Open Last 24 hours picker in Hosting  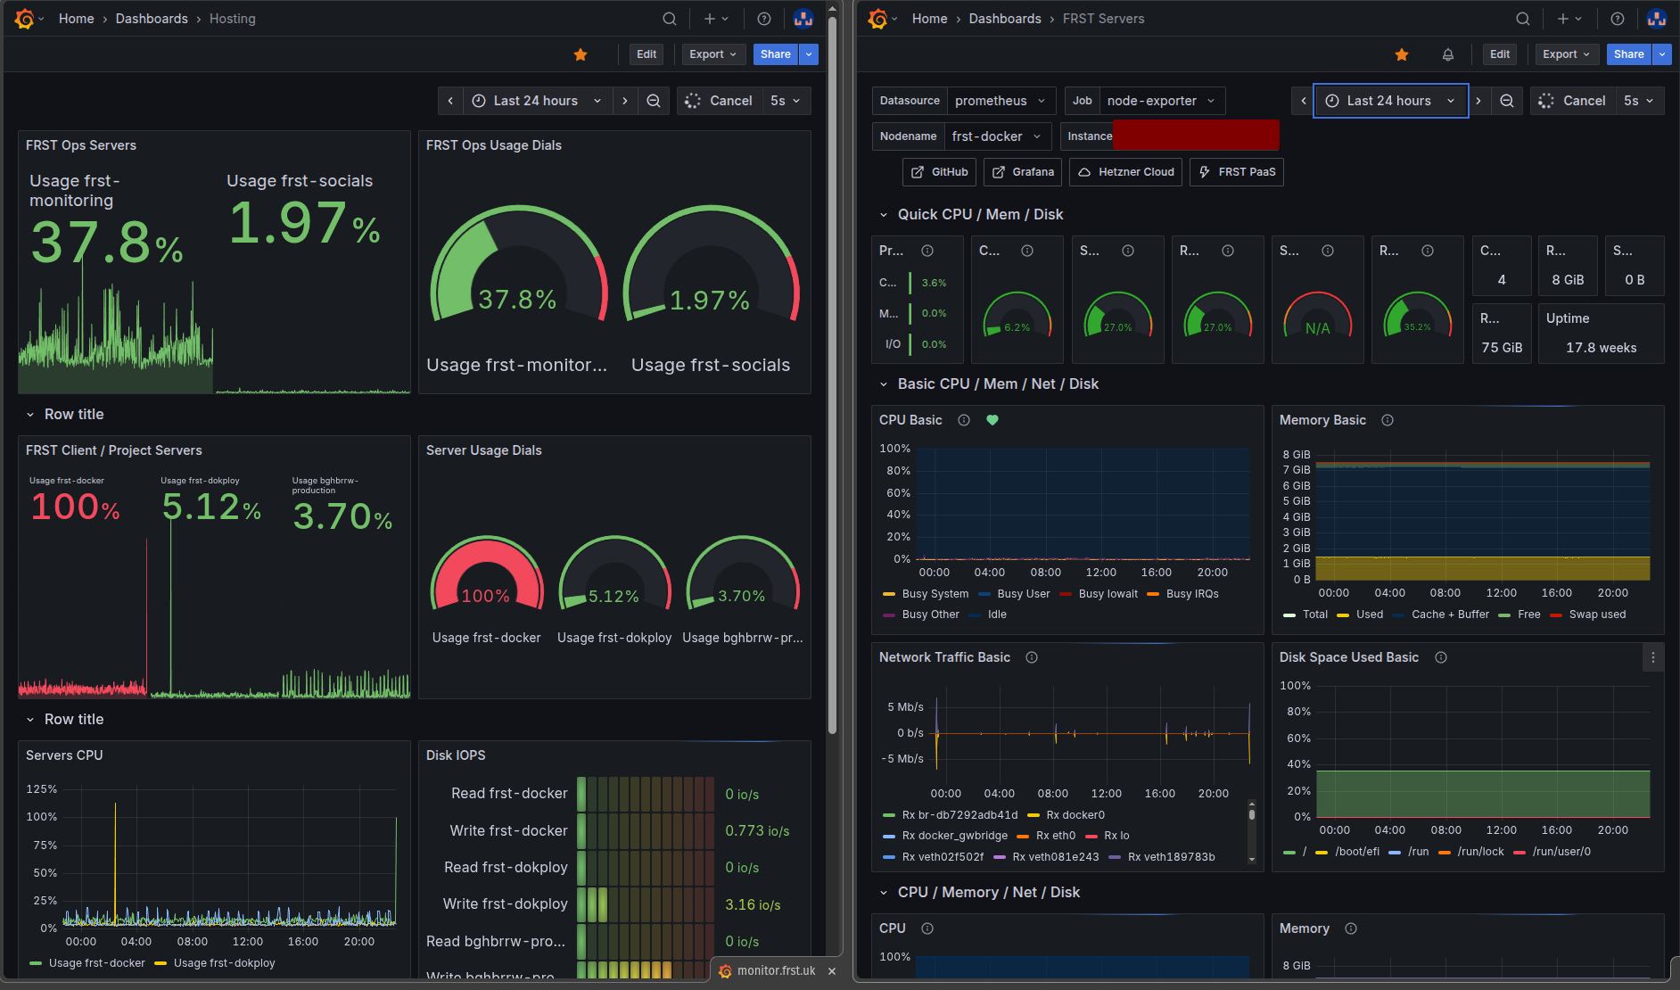click(537, 101)
